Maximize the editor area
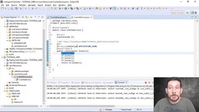Screen dimensions: 199x112 196,17
